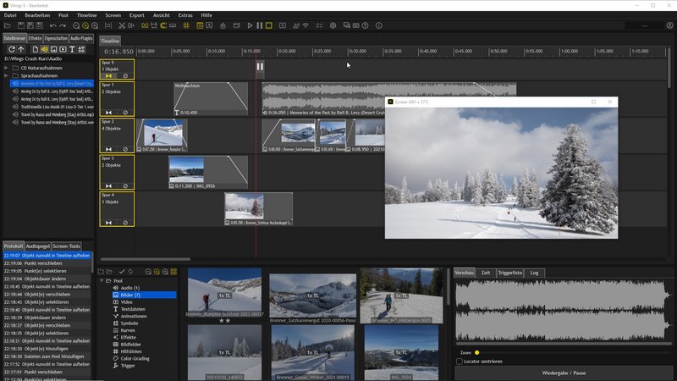Click the Pool zoom-out magnifier icon
Image resolution: width=677 pixels, height=381 pixels.
click(148, 272)
